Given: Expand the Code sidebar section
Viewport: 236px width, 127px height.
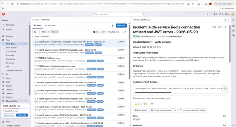Looking at the screenshot, I should coord(14,78).
